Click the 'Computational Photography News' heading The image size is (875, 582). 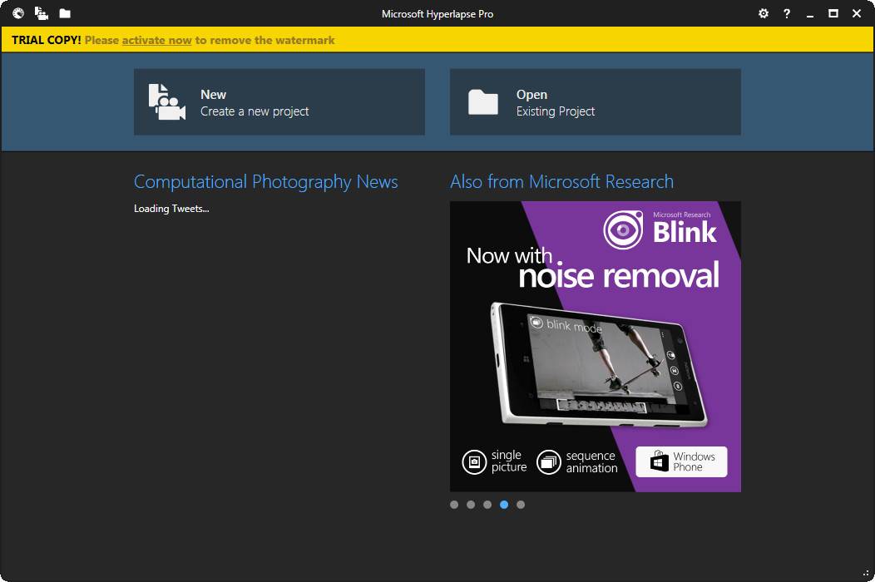[x=265, y=182]
